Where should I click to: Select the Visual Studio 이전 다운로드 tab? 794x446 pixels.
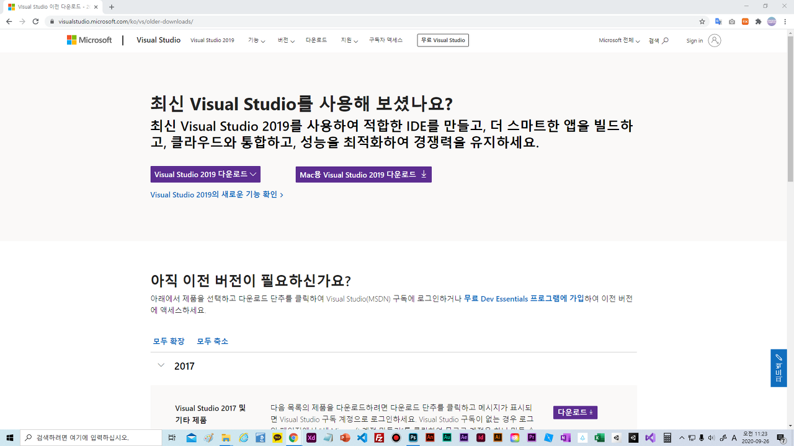53,7
